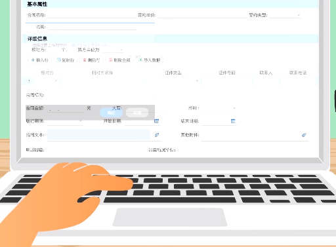Click the 相对方名称 cell in table row

(102, 81)
